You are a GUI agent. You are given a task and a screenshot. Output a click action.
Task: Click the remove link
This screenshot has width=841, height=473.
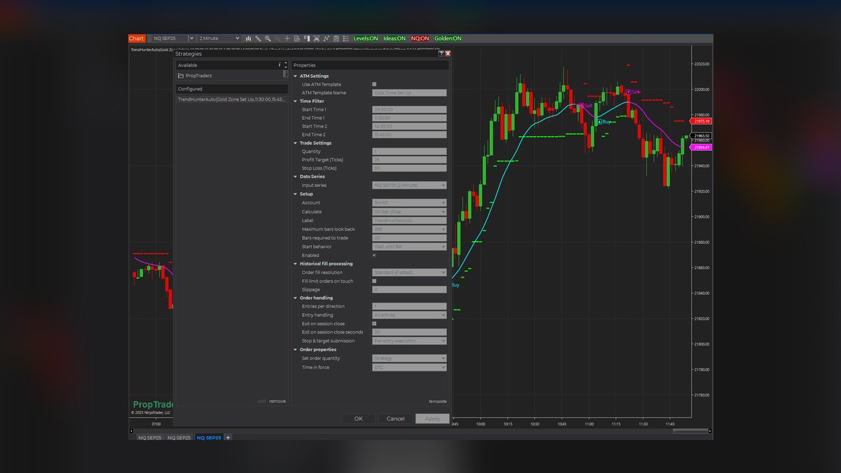coord(278,401)
